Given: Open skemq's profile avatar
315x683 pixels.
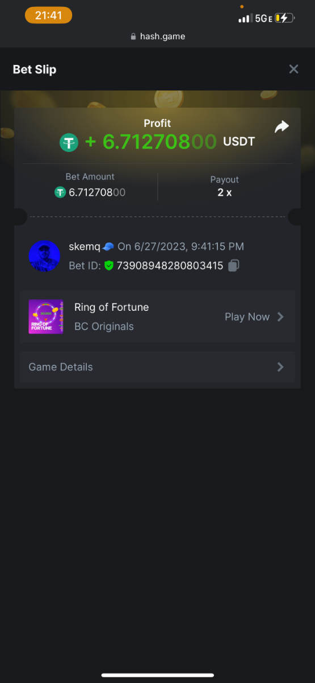Looking at the screenshot, I should [x=44, y=256].
